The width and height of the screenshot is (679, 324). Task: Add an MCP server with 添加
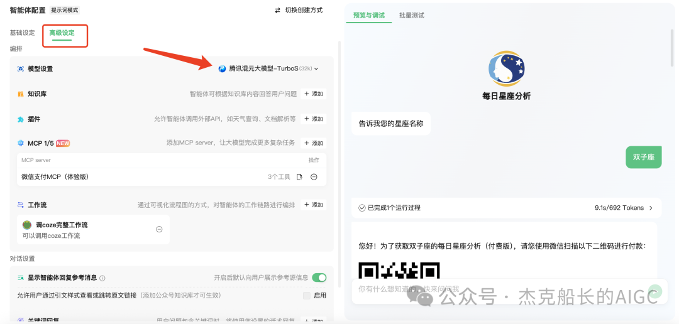[x=314, y=143]
